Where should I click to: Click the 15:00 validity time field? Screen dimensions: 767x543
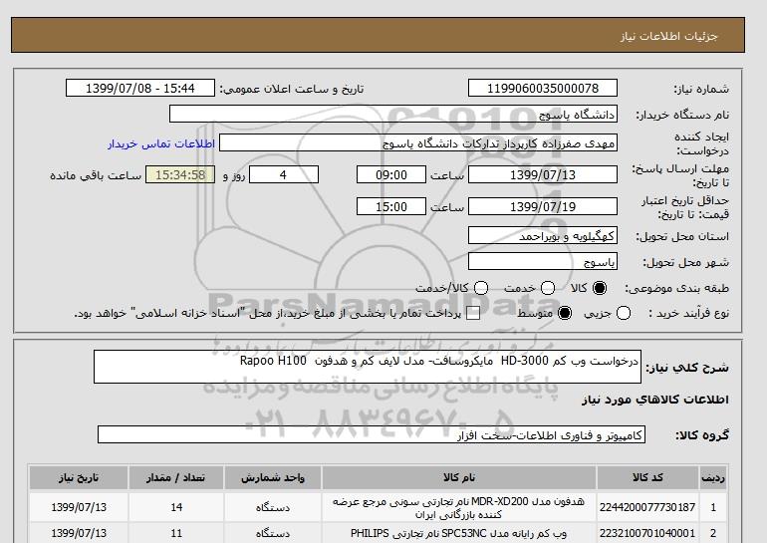(391, 206)
